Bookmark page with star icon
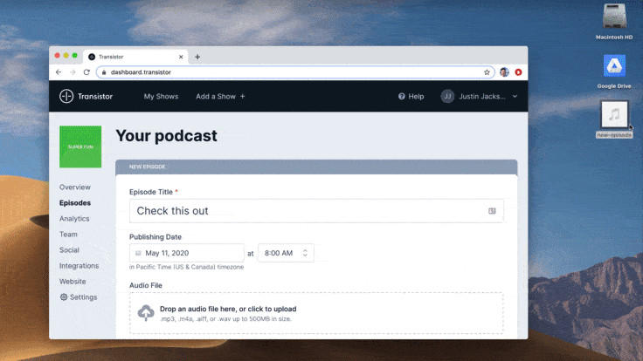Image resolution: width=643 pixels, height=361 pixels. pyautogui.click(x=487, y=72)
